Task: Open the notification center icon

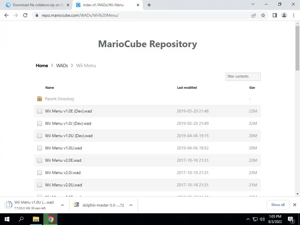Action: pos(290,219)
